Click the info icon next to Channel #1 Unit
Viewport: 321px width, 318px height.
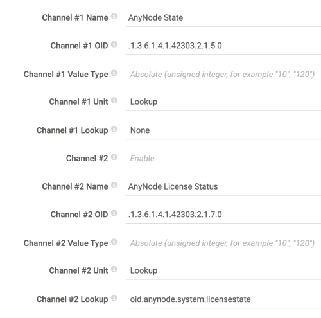114,100
